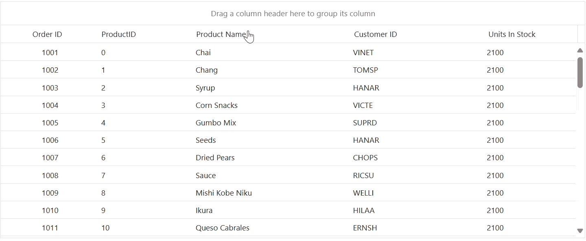Select the row with Order ID 1001

pyautogui.click(x=50, y=53)
